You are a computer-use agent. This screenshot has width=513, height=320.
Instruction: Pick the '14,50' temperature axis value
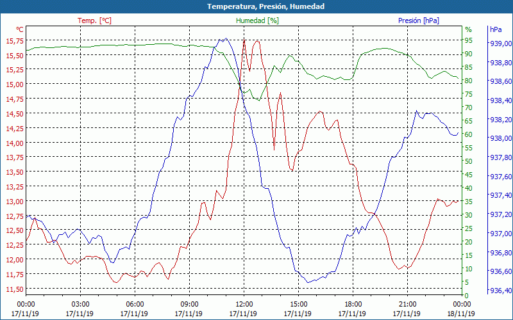15,114
